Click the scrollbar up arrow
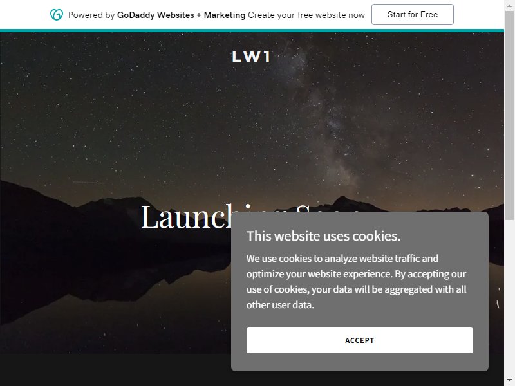The width and height of the screenshot is (515, 386). 509,5
